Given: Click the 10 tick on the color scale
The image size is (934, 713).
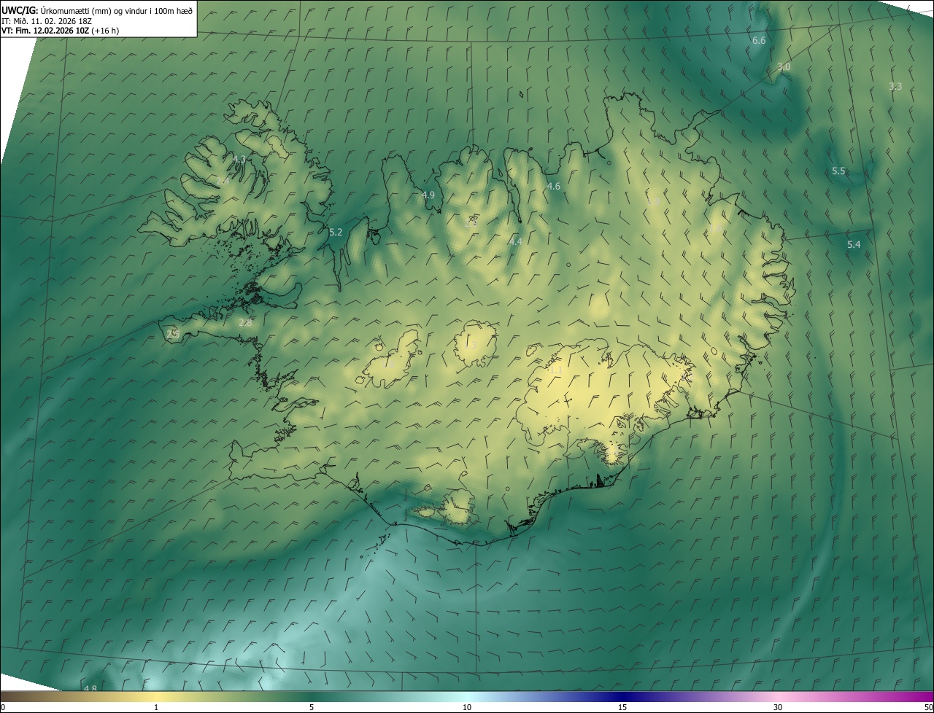Looking at the screenshot, I should tap(467, 707).
